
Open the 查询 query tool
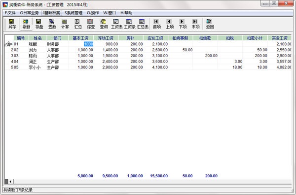pos(104,24)
